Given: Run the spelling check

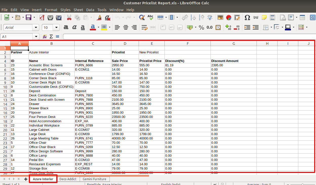Looking at the screenshot, I should 150,17.
